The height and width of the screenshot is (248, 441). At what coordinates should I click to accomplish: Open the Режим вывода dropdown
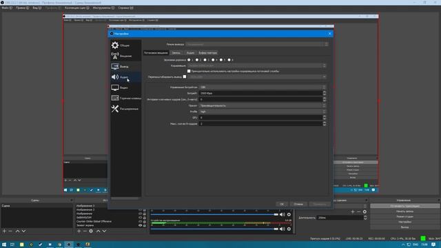pos(257,44)
